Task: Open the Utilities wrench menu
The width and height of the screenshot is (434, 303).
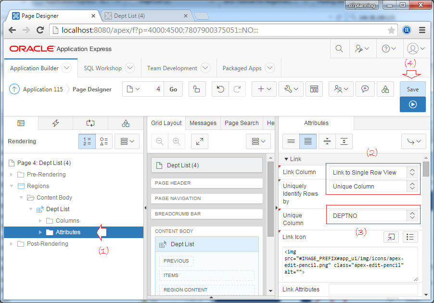Action: click(x=291, y=89)
